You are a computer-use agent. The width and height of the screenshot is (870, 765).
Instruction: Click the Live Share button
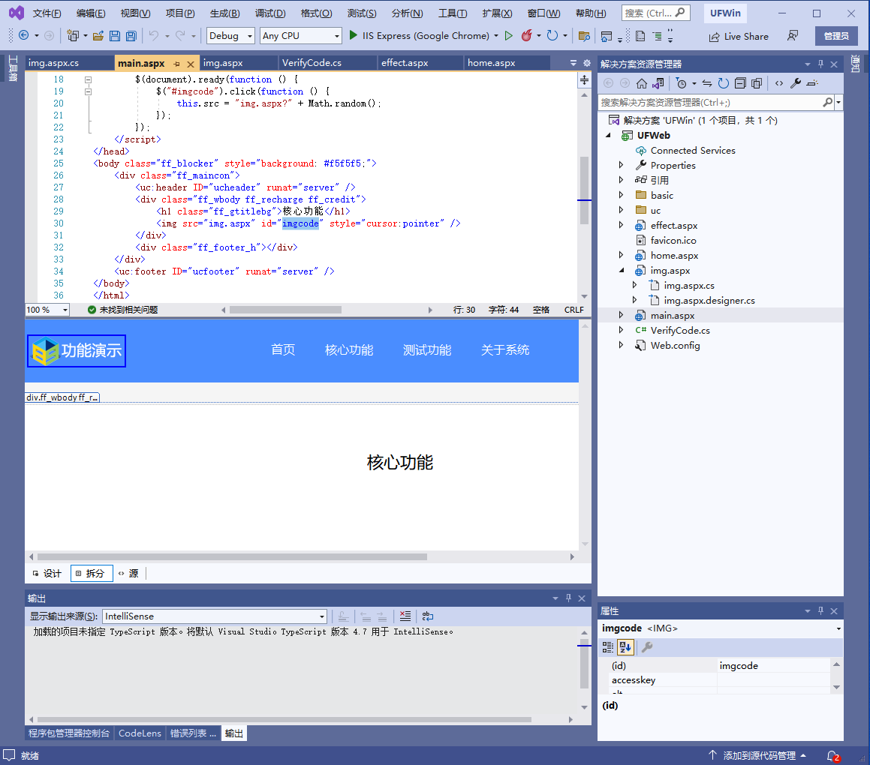(739, 36)
